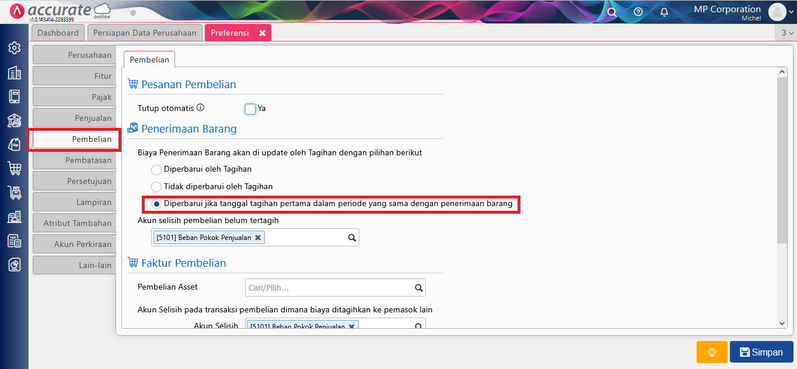The height and width of the screenshot is (369, 797).
Task: Close the Preferensi tab
Action: point(262,33)
